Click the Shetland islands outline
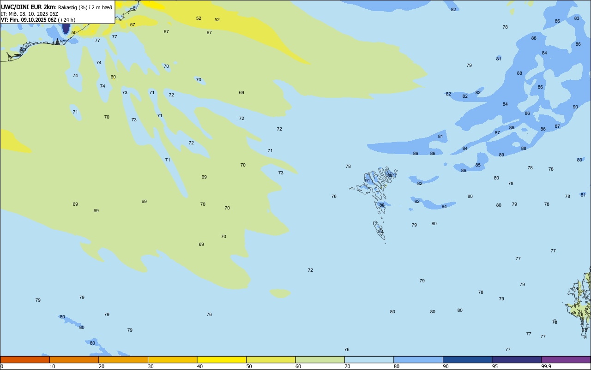The width and height of the screenshot is (591, 370). pyautogui.click(x=579, y=302)
